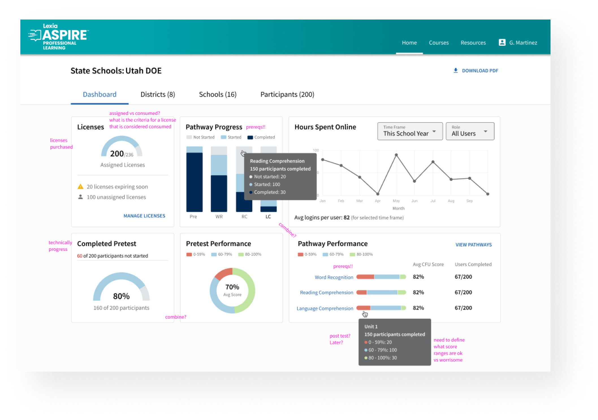Viewport: 598px width, 420px height.
Task: Click '160 of 200 participants' text
Action: click(x=121, y=308)
